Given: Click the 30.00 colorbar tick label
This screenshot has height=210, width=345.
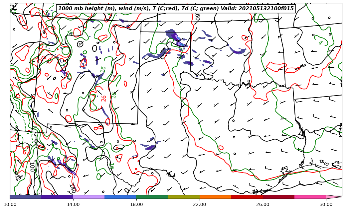Looking at the screenshot, I should [326, 204].
